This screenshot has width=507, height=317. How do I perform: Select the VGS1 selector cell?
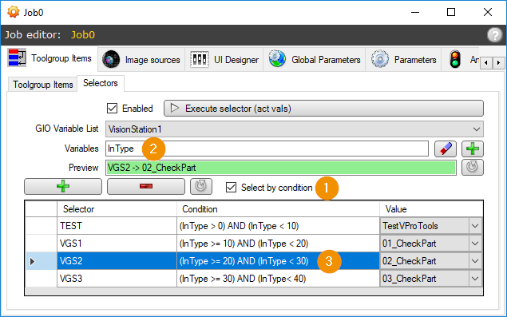[117, 244]
